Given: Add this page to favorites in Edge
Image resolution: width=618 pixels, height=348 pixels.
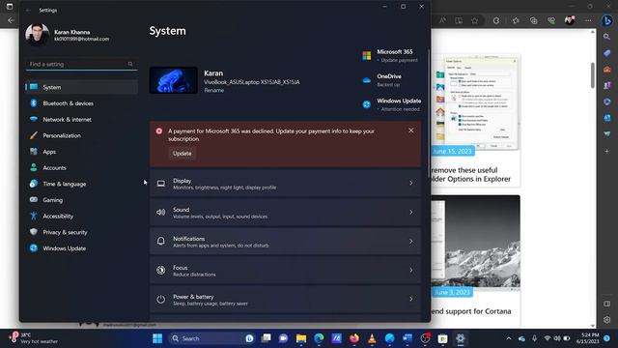Looking at the screenshot, I should pyautogui.click(x=474, y=20).
